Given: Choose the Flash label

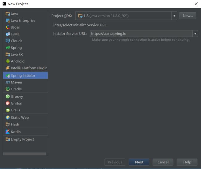Looking at the screenshot, I should pos(15,124).
